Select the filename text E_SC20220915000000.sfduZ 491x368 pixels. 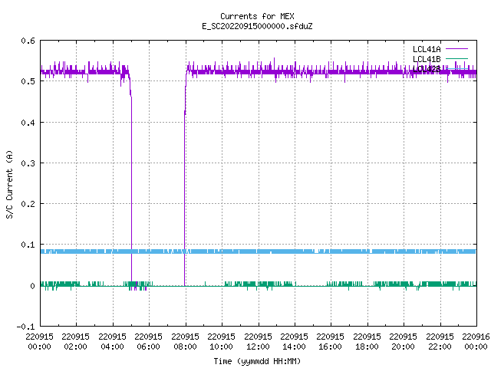(257, 26)
